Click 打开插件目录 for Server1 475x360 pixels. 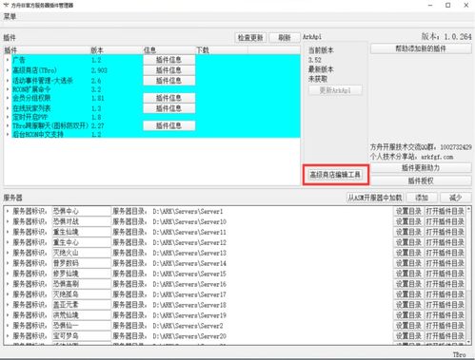445,211
